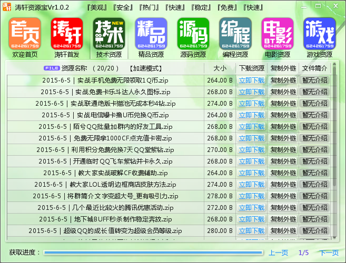Click 暂无介绍 for 教大家LOL透明边框商店皮肤方法.zip
The image size is (346, 263).
click(315, 185)
